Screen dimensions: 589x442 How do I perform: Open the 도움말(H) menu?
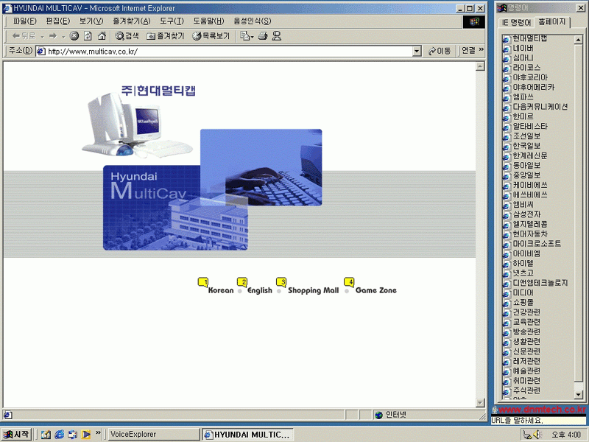pyautogui.click(x=208, y=21)
